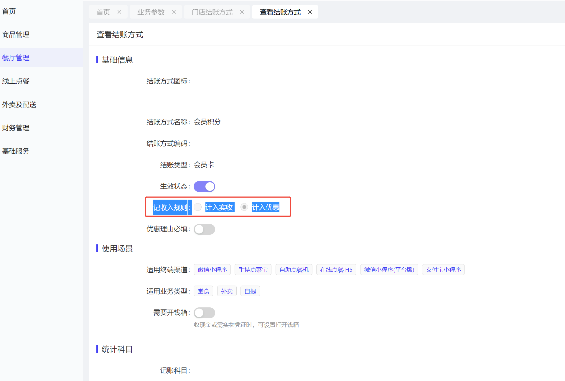Turn on the 需要开钱箱 switch
Screen dimensions: 565x381
[x=204, y=313]
